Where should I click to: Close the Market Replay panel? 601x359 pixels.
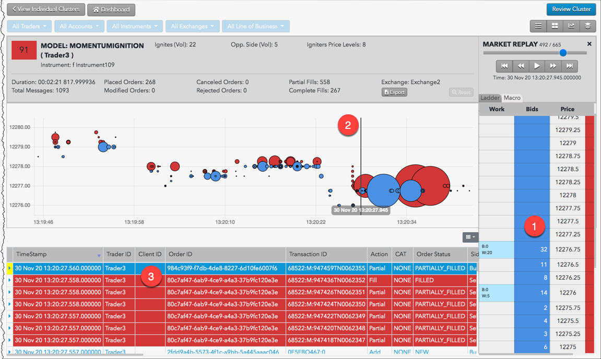[590, 44]
